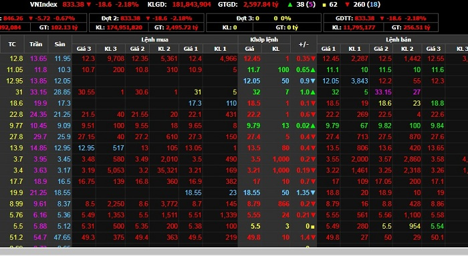
Task: Click sell volume 954 in the 5.5 row
Action: [415, 227]
